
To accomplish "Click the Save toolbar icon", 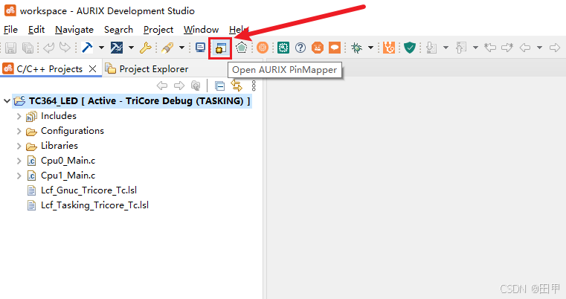I will (x=10, y=48).
